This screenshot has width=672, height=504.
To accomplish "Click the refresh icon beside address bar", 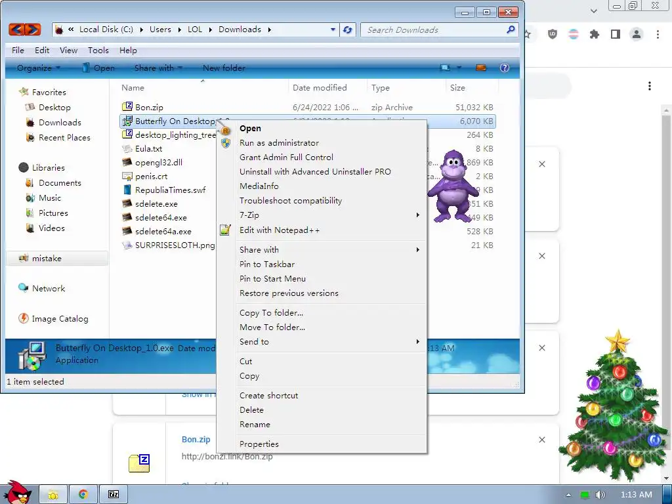I will [348, 30].
